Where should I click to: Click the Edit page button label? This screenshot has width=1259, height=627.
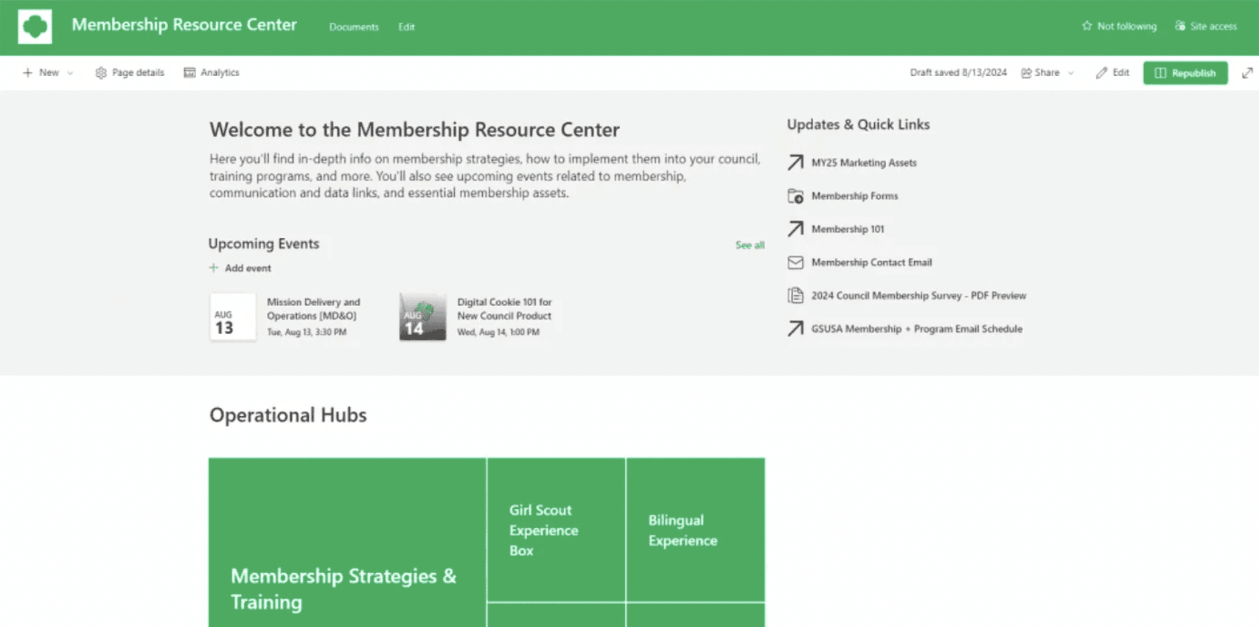[1120, 72]
